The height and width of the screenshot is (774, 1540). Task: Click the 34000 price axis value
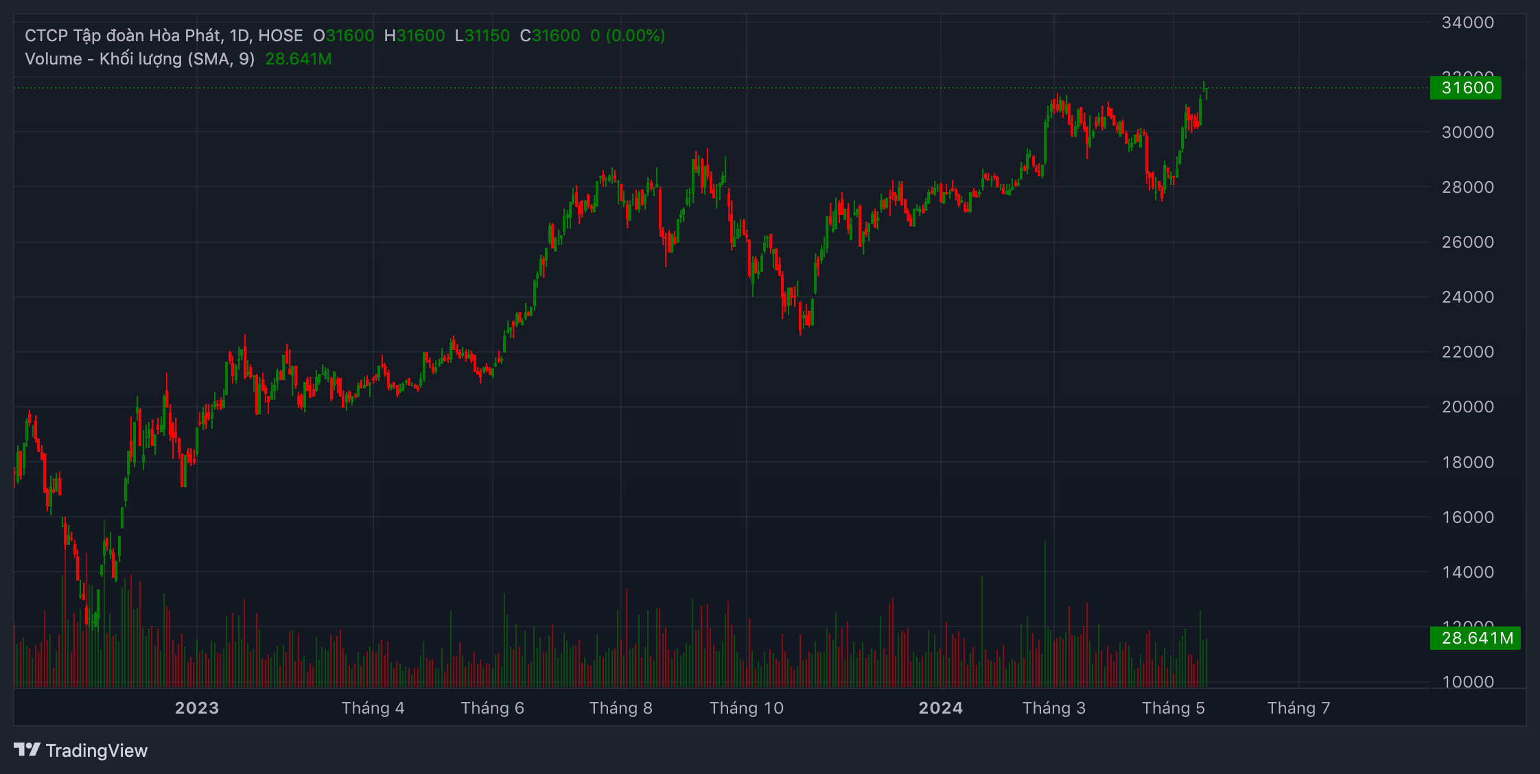pos(1468,23)
